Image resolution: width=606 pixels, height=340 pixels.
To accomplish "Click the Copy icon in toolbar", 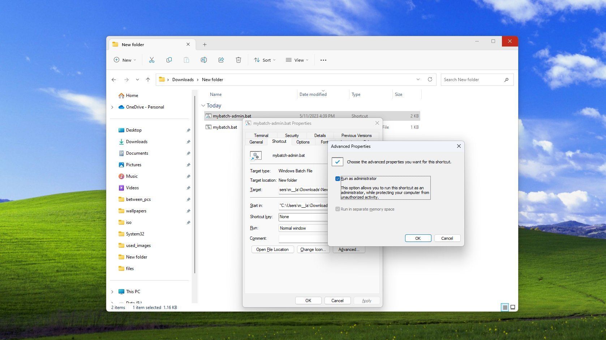I will coord(169,60).
